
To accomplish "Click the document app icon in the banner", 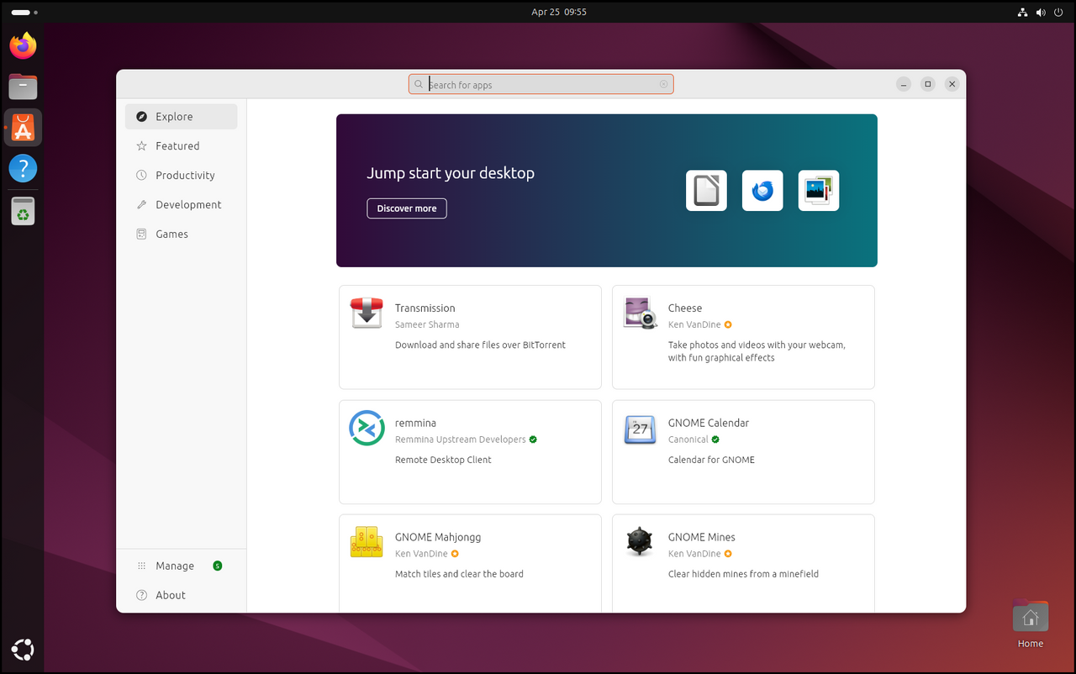I will coord(705,190).
